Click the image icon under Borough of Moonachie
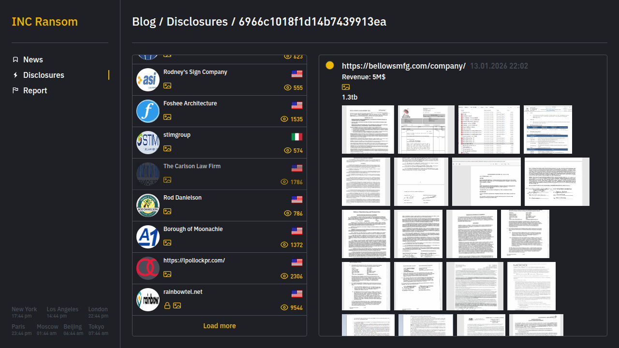 coord(167,243)
